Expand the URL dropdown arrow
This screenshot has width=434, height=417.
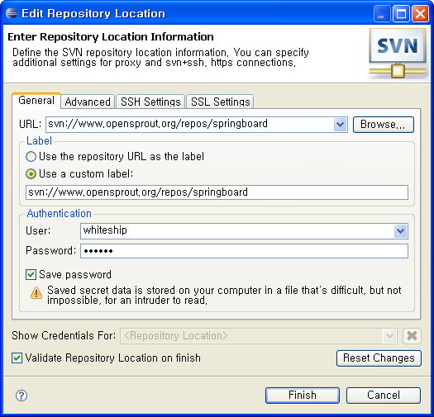340,125
